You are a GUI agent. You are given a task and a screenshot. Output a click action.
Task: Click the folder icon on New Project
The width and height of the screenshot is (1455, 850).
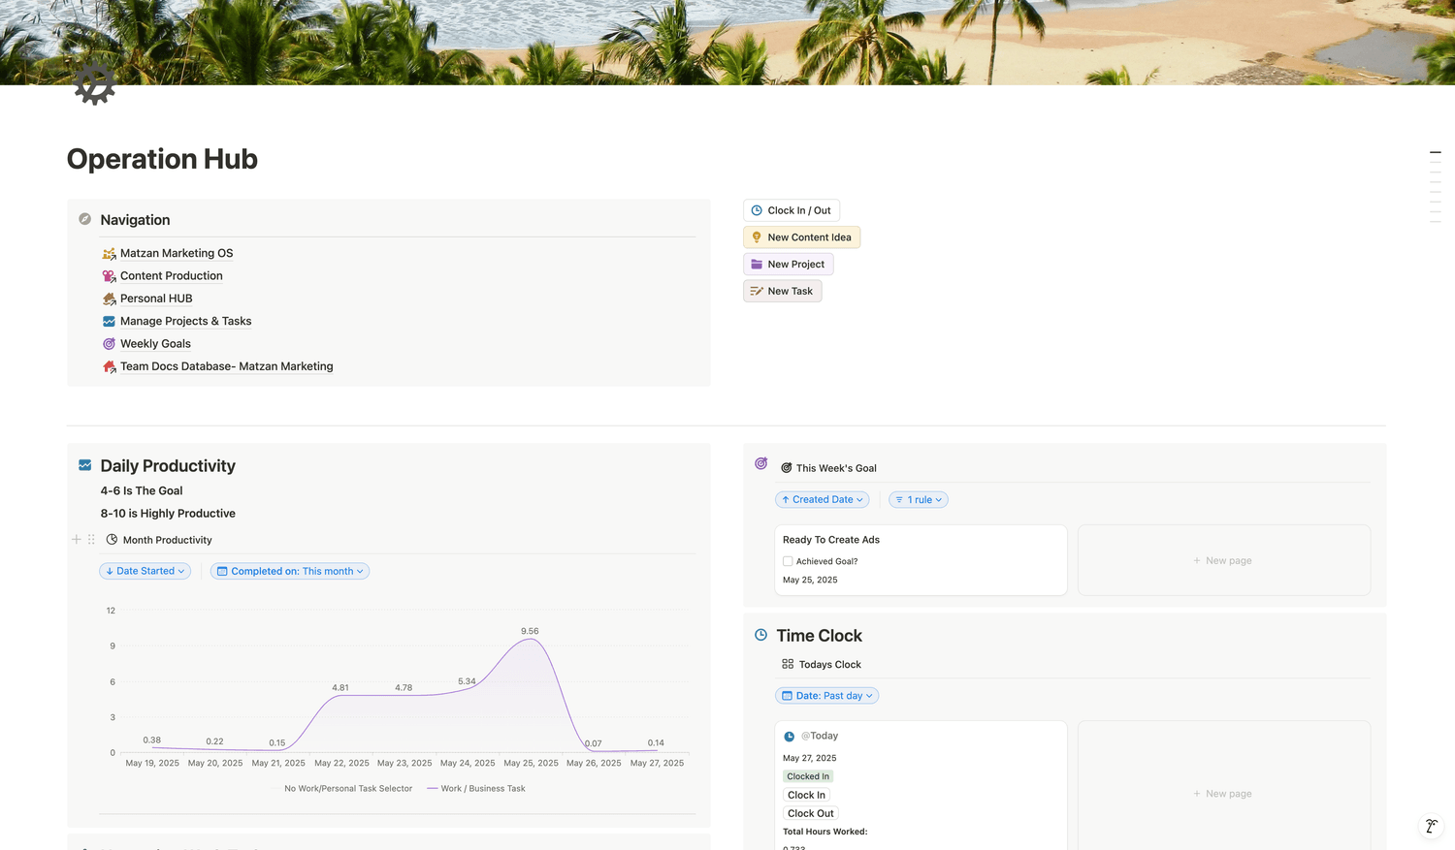757,265
